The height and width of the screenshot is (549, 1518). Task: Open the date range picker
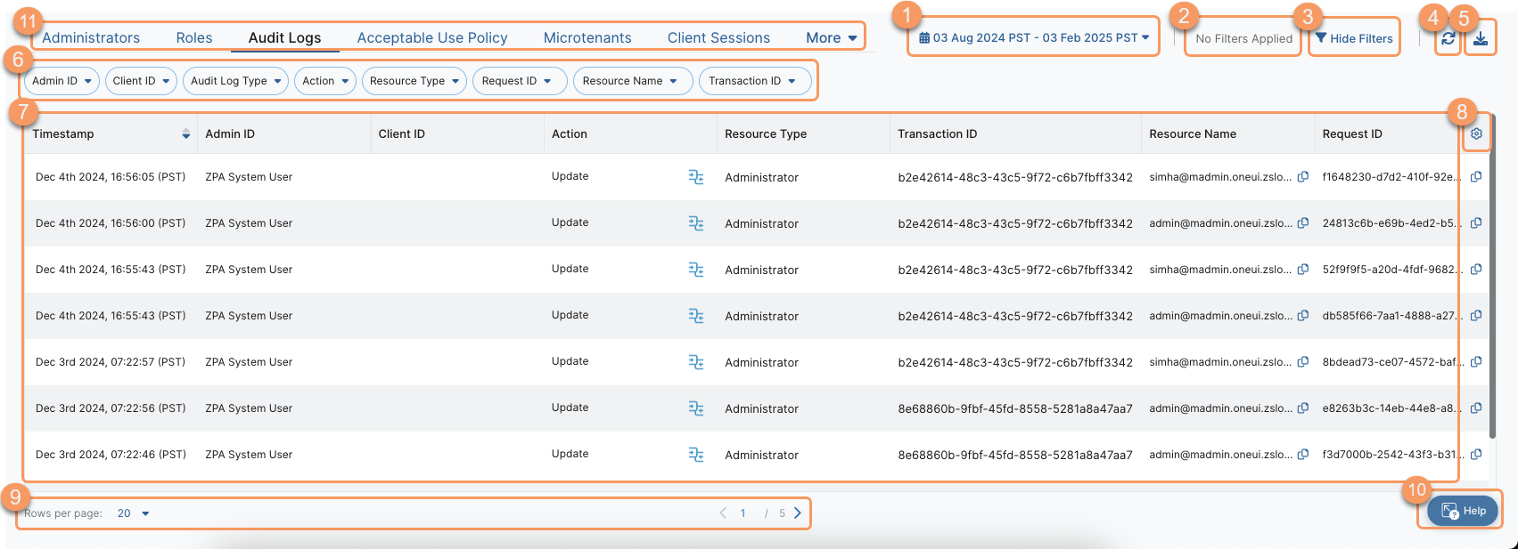click(1033, 38)
